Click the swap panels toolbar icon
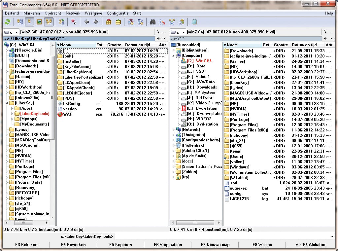Screen dimensions: 338x251 pyautogui.click(x=61, y=22)
